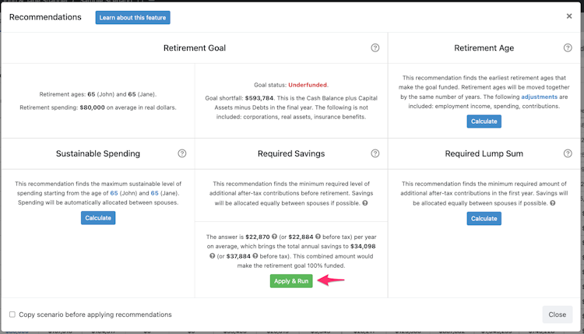This screenshot has height=334, width=584.
Task: Click Learn about this feature button
Action: click(132, 16)
